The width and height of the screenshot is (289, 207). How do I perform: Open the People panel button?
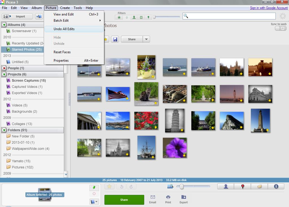(x=226, y=186)
